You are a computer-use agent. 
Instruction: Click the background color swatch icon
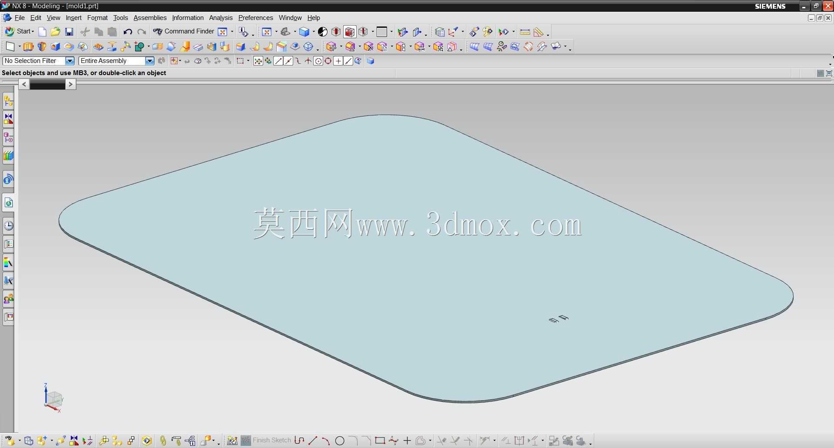click(x=382, y=32)
